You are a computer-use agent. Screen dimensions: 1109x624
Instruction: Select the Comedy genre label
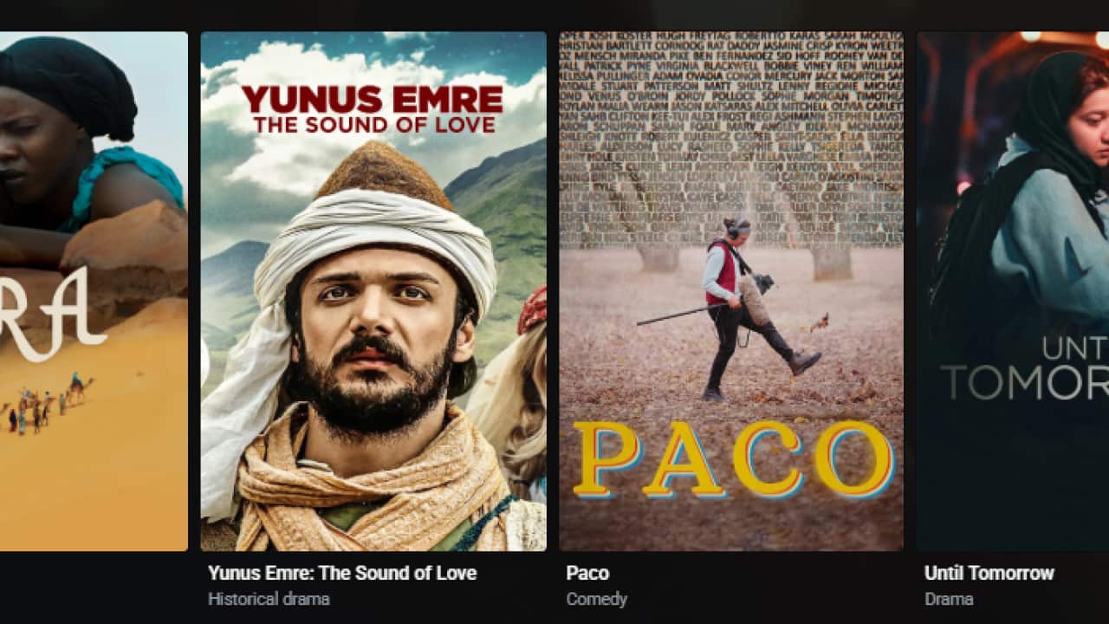pyautogui.click(x=596, y=599)
